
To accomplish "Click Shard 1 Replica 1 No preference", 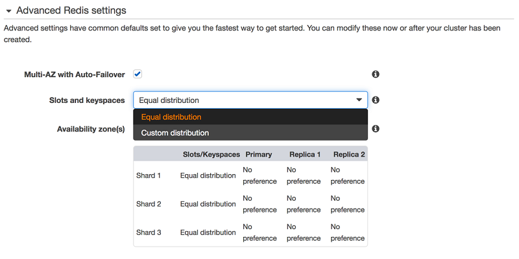I will pos(304,175).
